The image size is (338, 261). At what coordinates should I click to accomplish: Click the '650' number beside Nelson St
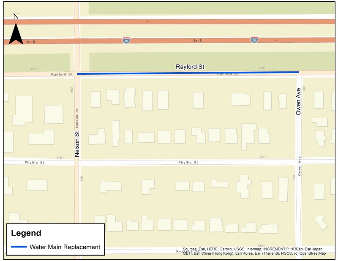pos(82,179)
